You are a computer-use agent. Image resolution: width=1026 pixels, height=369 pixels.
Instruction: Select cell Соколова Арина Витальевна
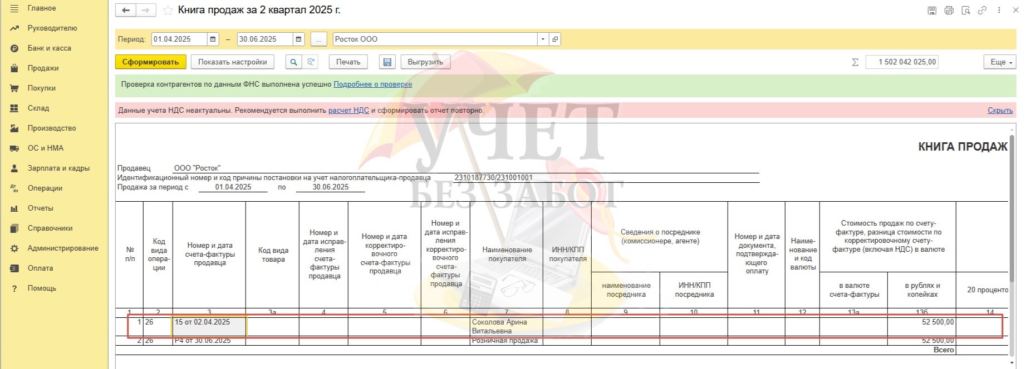click(x=506, y=327)
